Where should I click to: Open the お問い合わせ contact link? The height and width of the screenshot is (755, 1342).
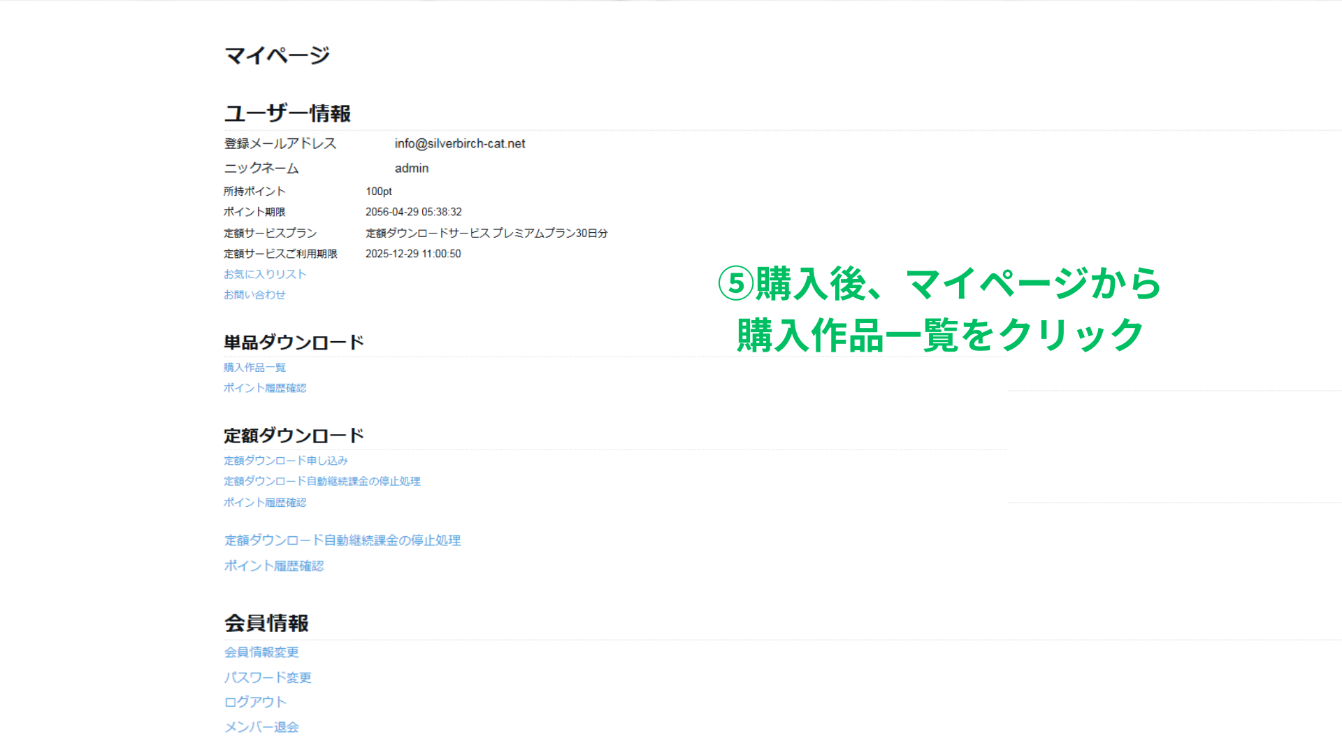pyautogui.click(x=254, y=294)
